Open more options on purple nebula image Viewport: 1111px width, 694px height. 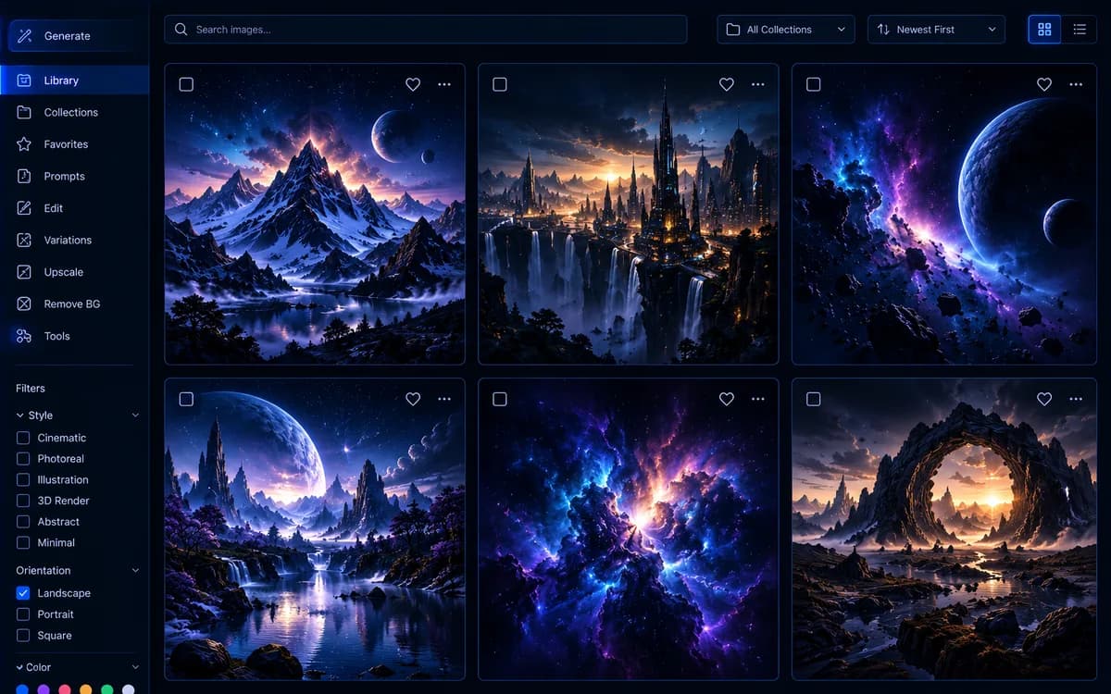[x=758, y=399]
